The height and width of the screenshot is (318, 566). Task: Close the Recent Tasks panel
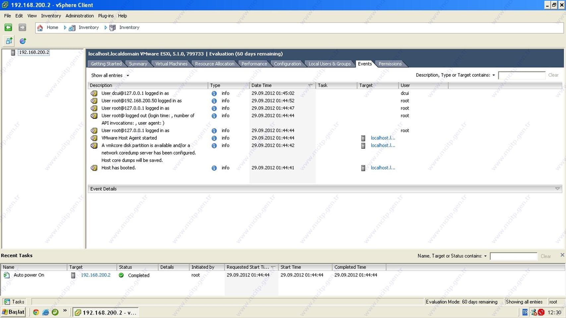pos(562,255)
